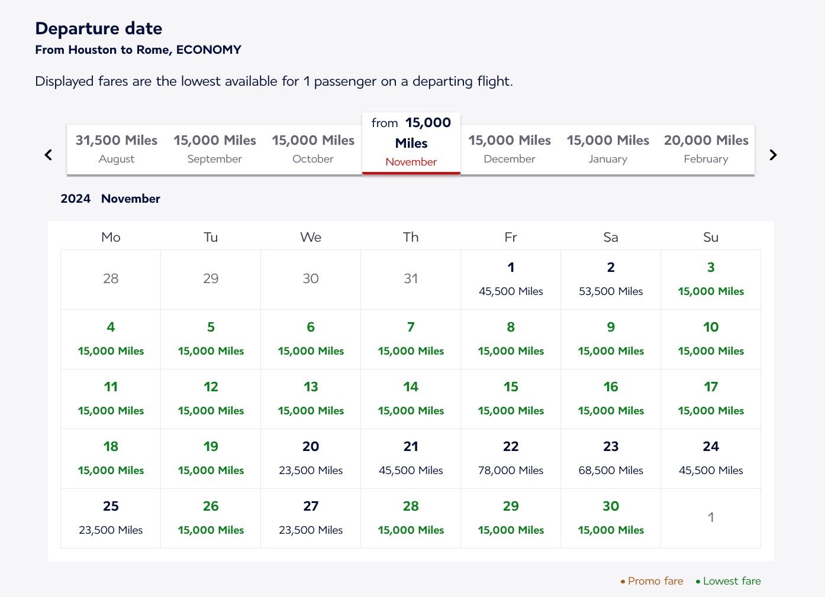Select November 1 for 45,500 Miles
825x597 pixels.
(x=511, y=279)
